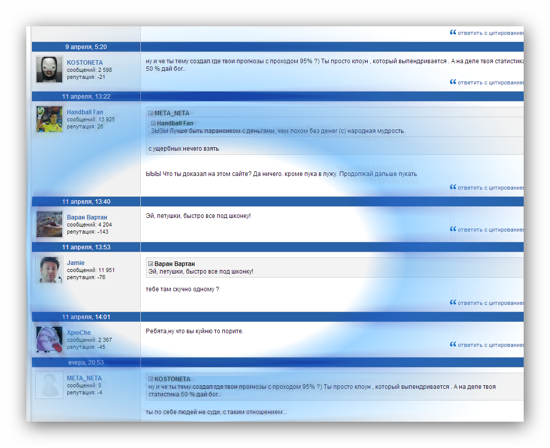Click the quote arrow icon beside quoted KOSTONETA
The width and height of the screenshot is (550, 448).
point(150,379)
